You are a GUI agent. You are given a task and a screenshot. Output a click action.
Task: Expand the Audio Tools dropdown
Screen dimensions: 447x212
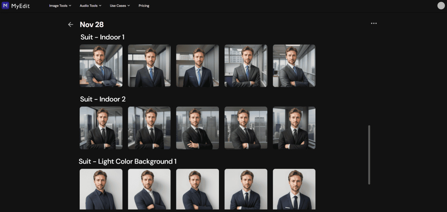[90, 6]
